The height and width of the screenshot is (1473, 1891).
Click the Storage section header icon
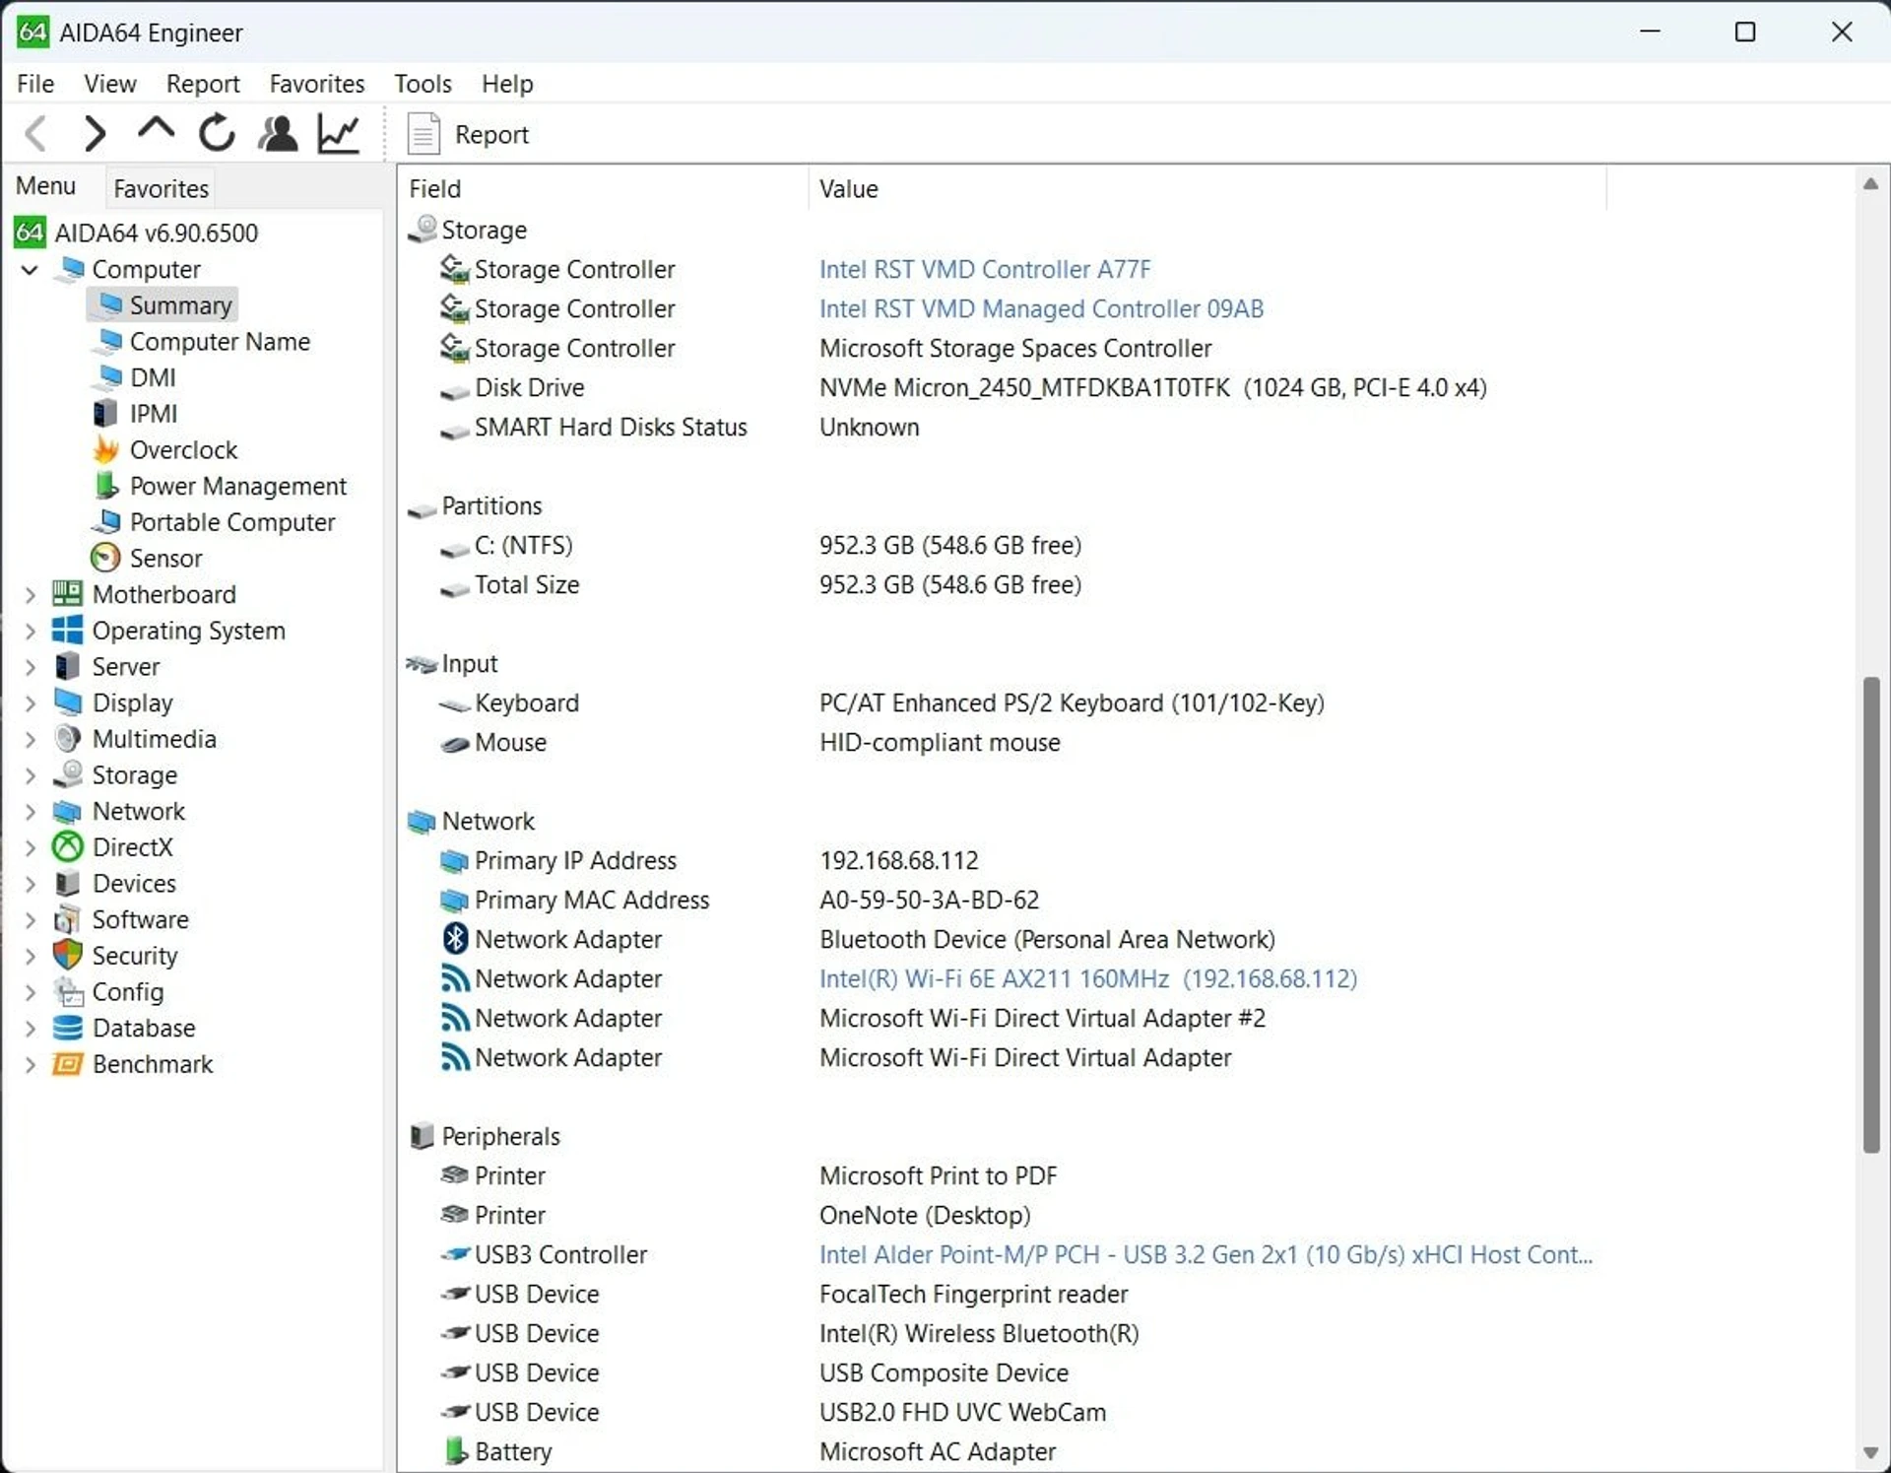[x=423, y=230]
